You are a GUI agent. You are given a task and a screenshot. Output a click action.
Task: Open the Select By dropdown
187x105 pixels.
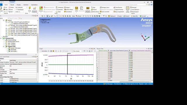coord(134,16)
